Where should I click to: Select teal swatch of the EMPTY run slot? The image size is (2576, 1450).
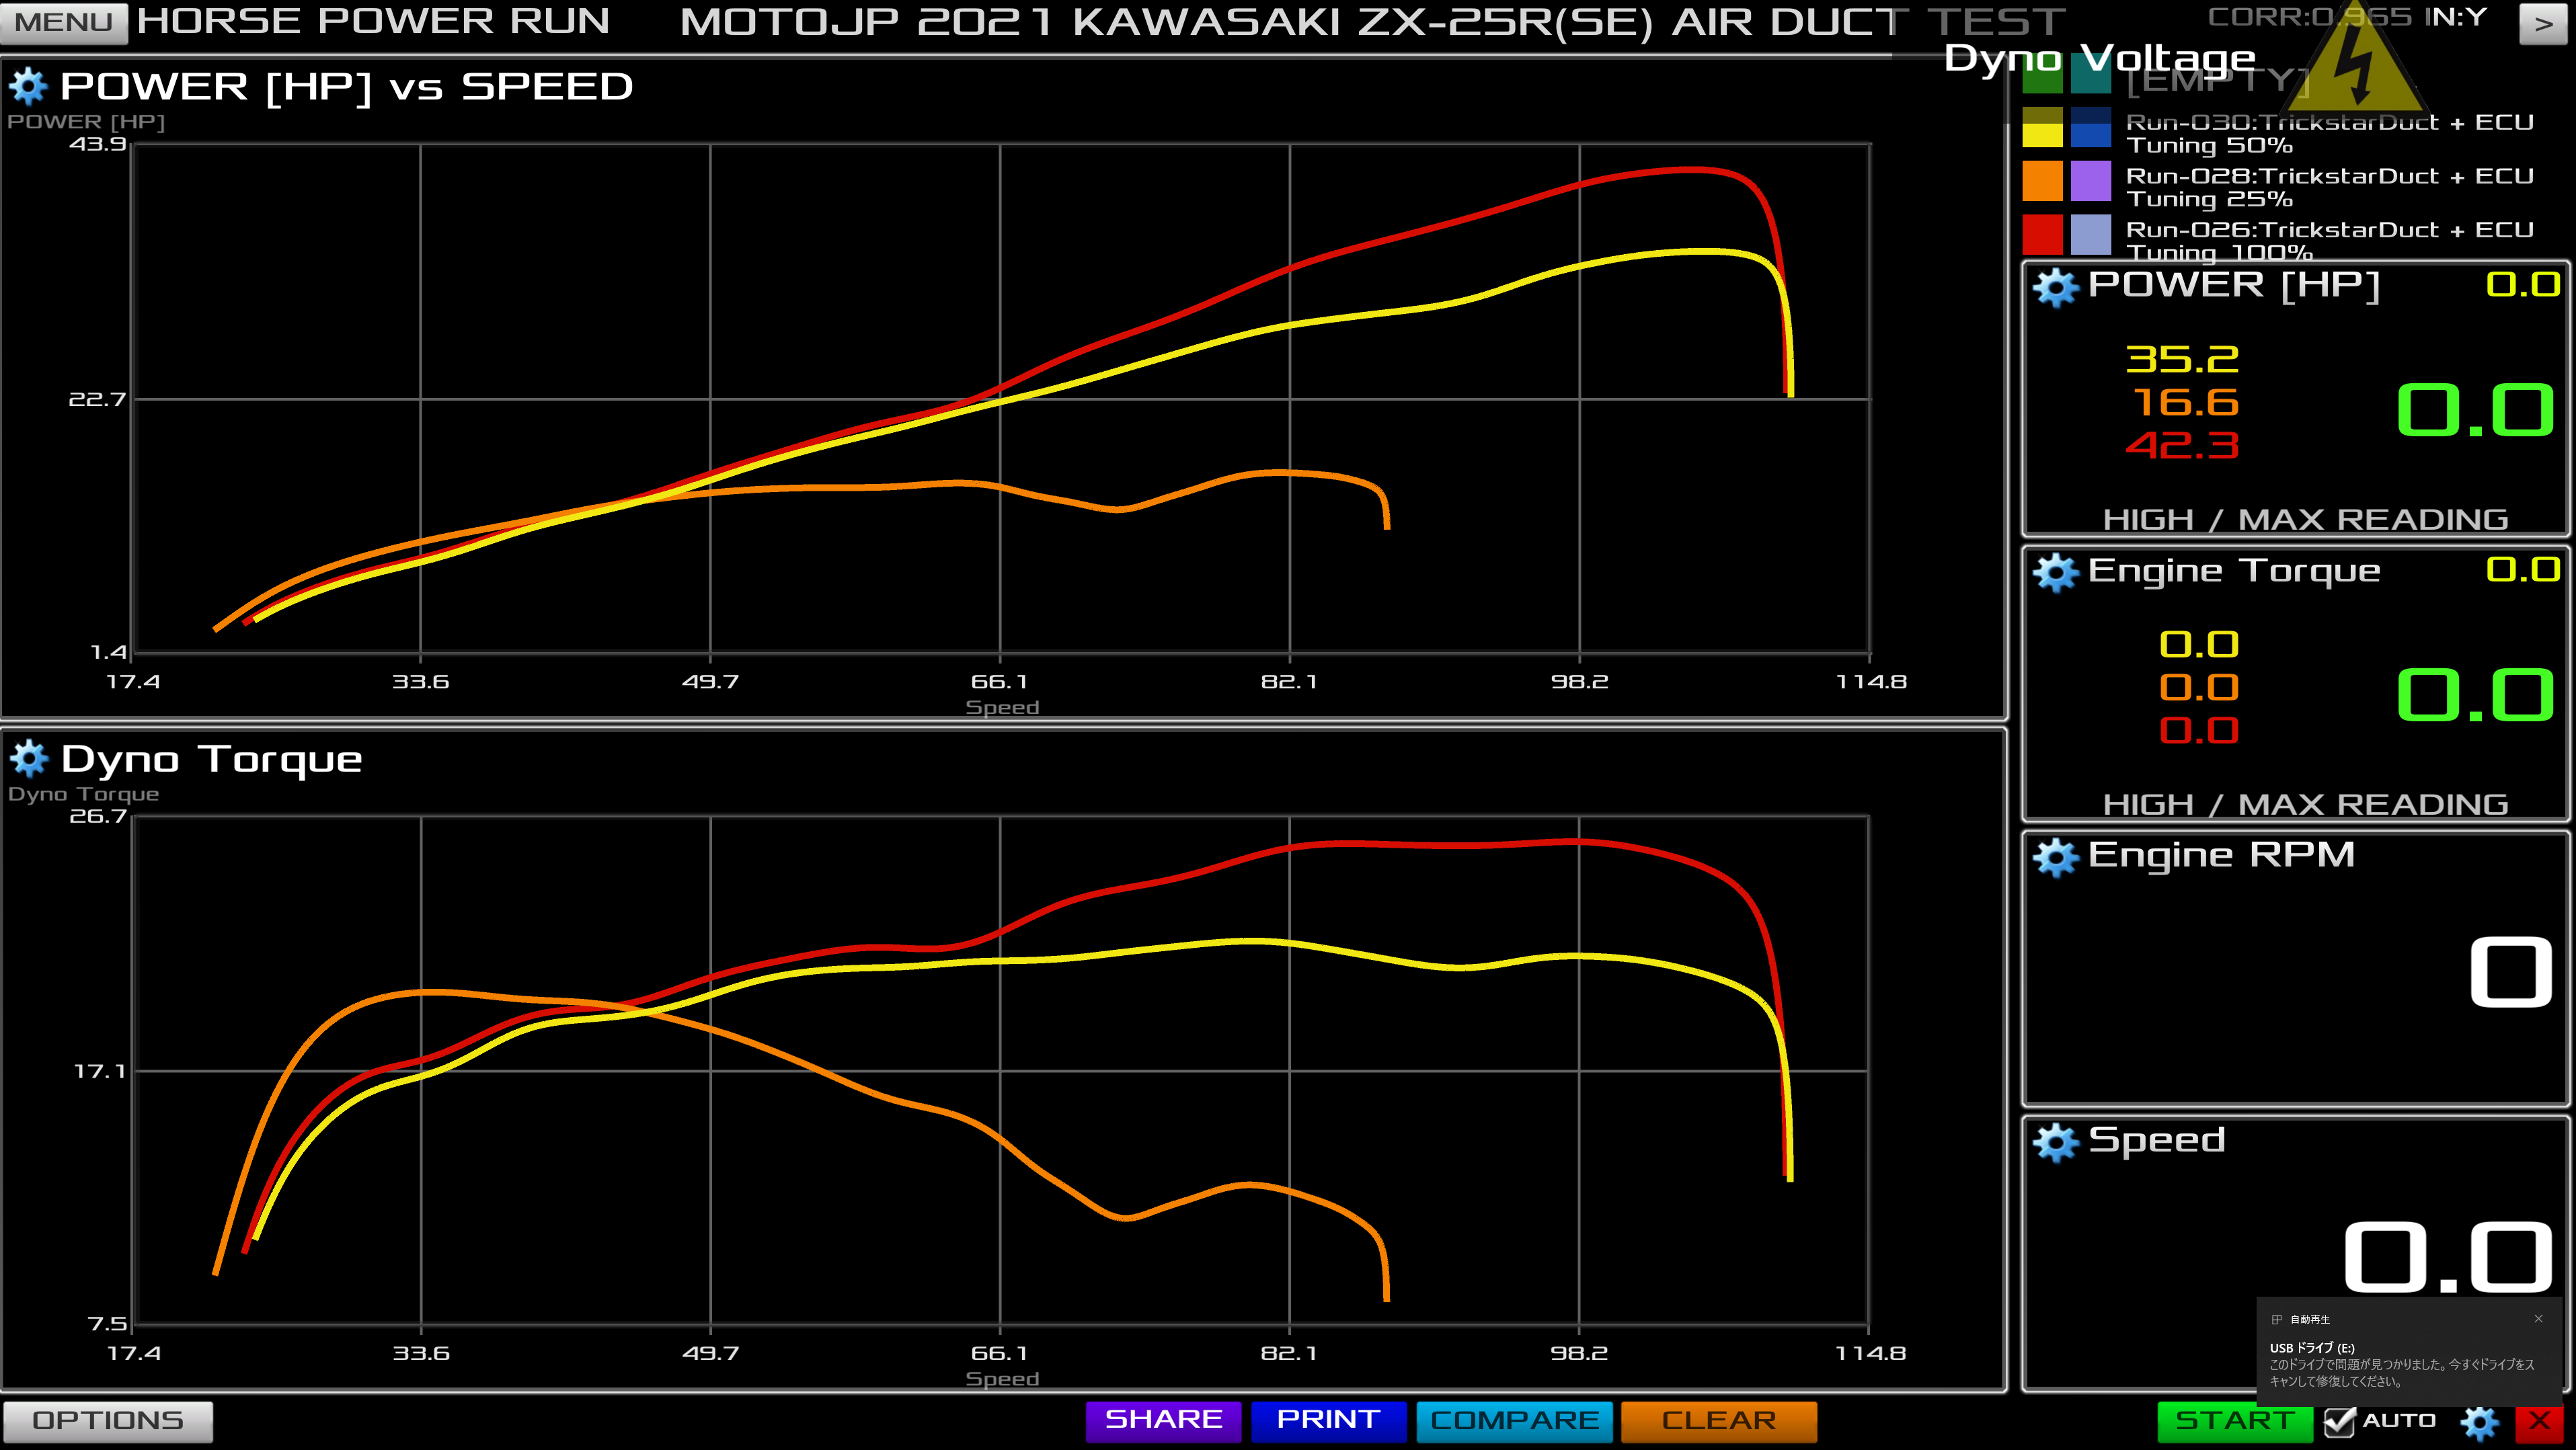[x=2090, y=73]
